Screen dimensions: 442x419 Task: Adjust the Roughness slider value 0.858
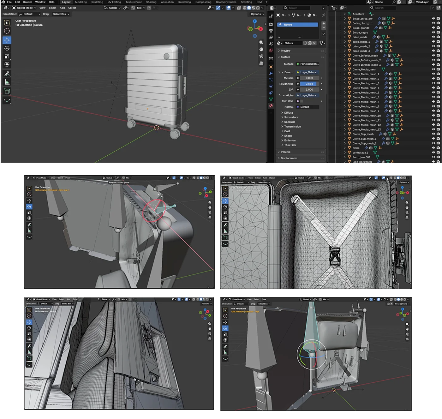point(309,84)
